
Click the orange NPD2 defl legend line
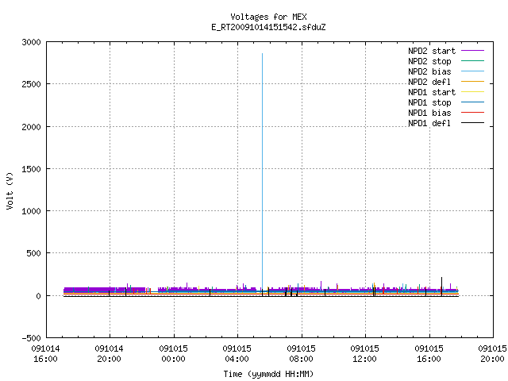pos(472,82)
